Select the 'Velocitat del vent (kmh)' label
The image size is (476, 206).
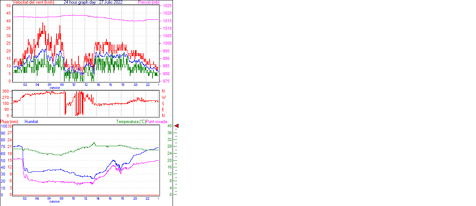(33, 2)
